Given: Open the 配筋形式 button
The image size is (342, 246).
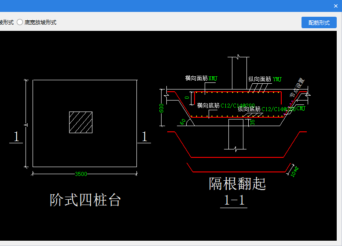Looking at the screenshot, I should (319, 22).
